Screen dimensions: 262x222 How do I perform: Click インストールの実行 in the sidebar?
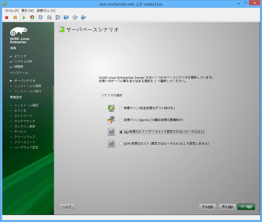coord(28,91)
